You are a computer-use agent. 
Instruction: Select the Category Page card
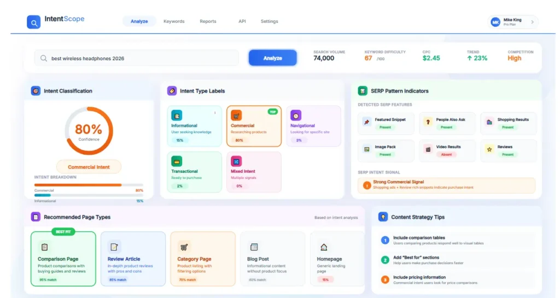(x=203, y=259)
